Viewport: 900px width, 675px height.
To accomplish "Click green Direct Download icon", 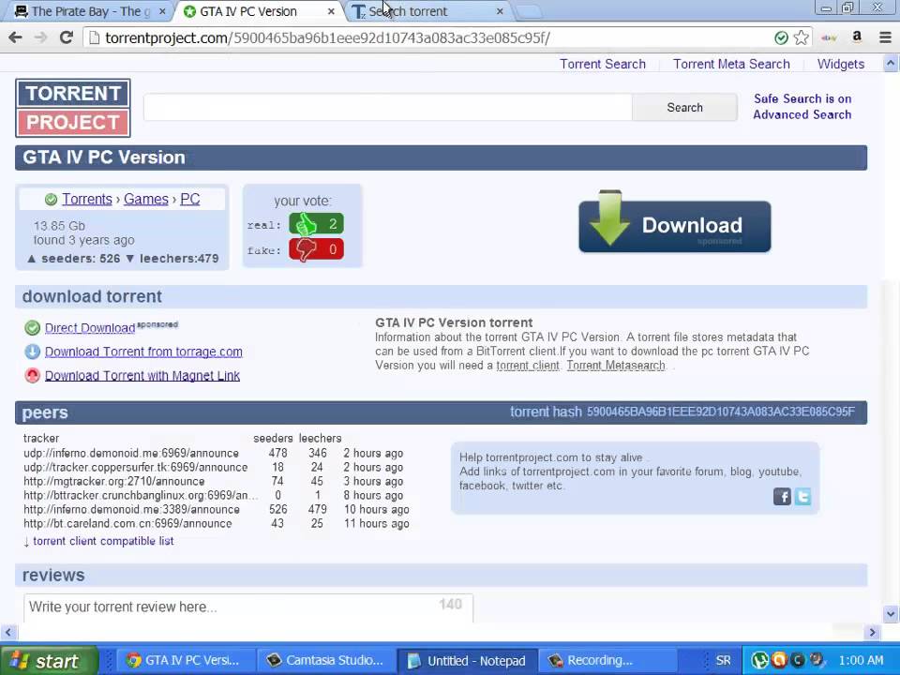I will (32, 328).
